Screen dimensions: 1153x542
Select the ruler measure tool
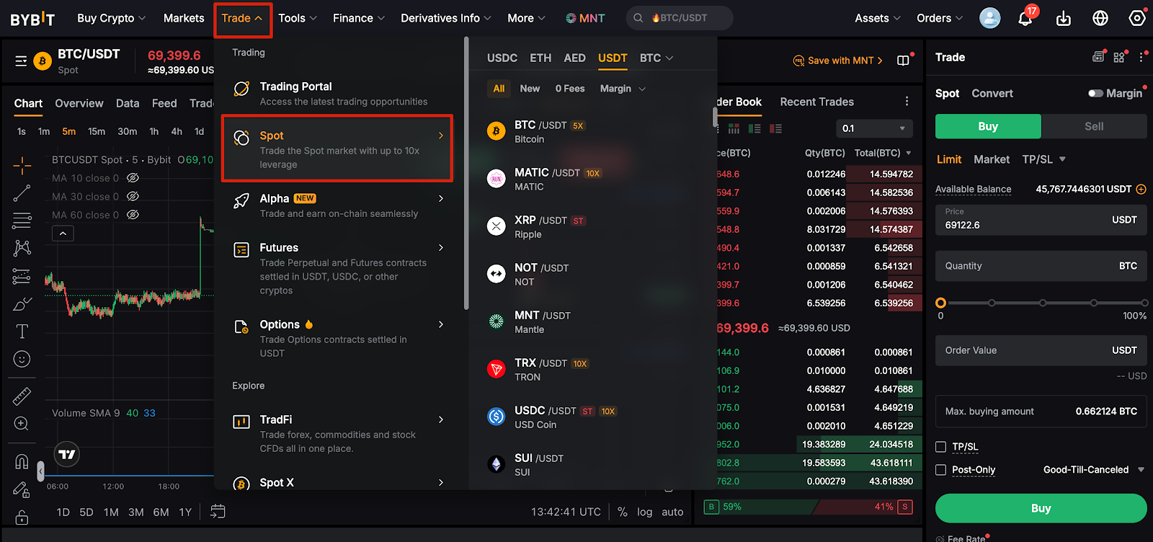tap(22, 396)
